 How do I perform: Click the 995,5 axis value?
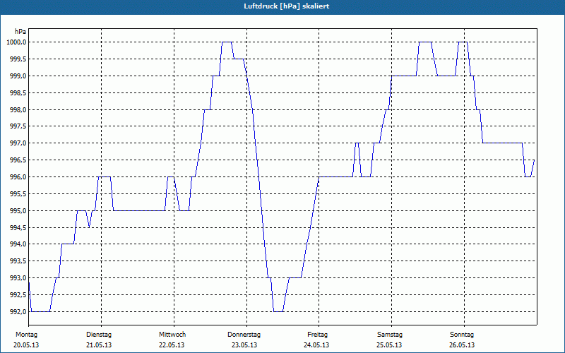18,194
